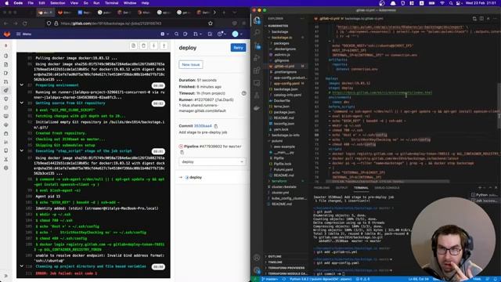This screenshot has height=282, width=501.
Task: Switch to PROBLEMS tab in VS Code panel
Action: (x=322, y=188)
